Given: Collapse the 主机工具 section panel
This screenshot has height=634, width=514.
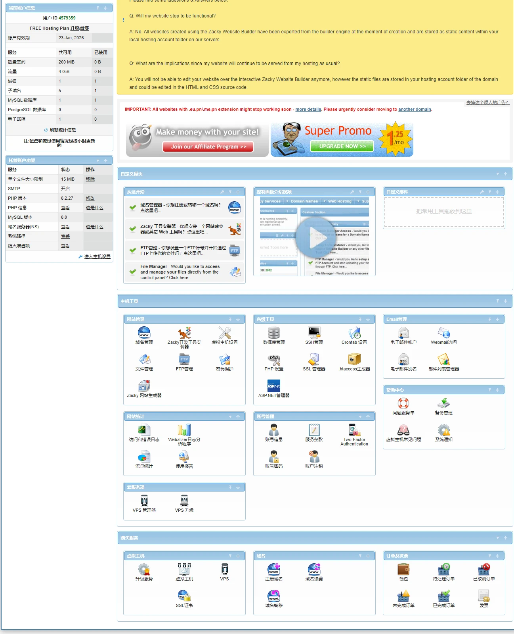Looking at the screenshot, I should pos(497,301).
